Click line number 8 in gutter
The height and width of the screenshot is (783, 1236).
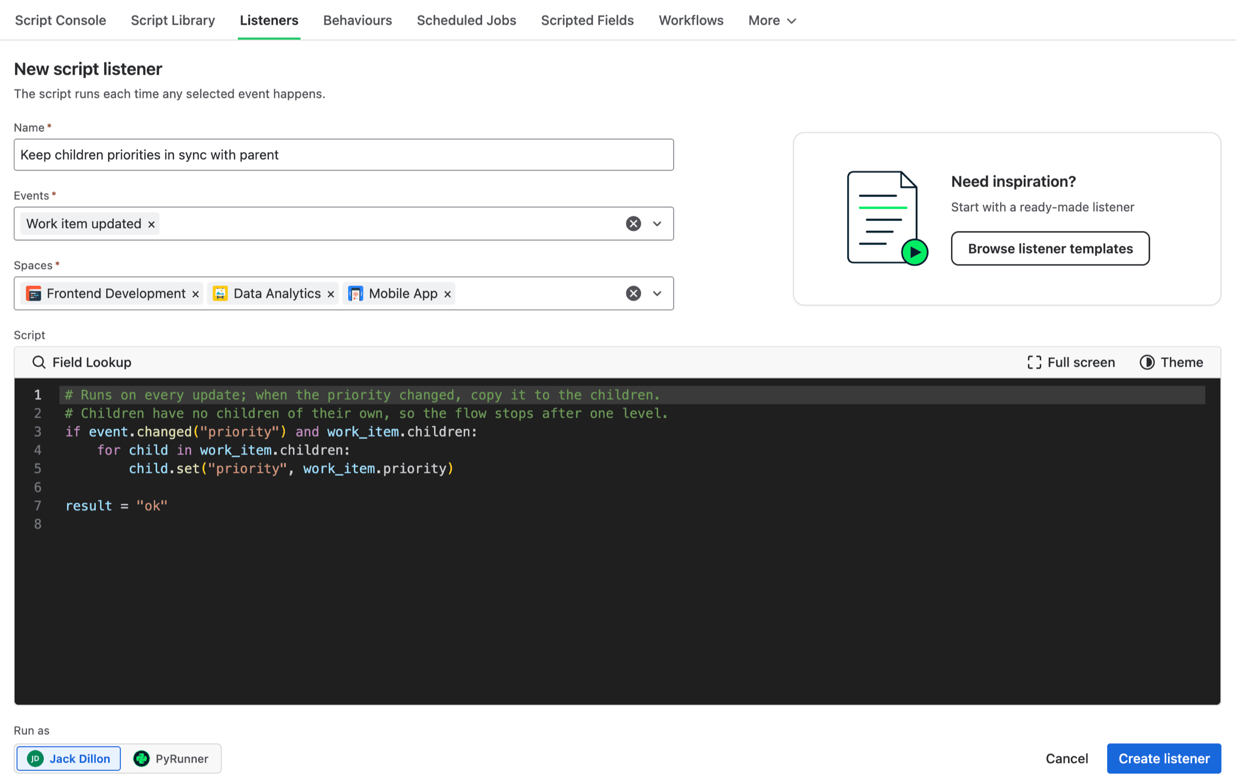click(38, 524)
